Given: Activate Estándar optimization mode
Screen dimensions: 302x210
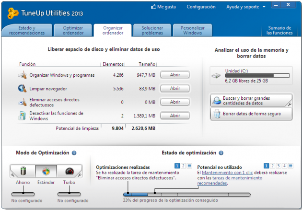Looking at the screenshot, I should coord(46,171).
